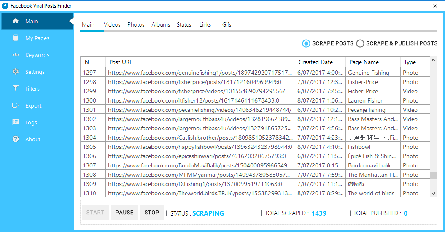
Task: Switch to the Gifs tab
Action: (x=227, y=25)
